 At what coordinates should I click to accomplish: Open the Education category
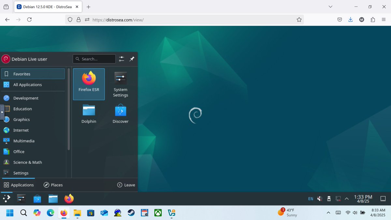pyautogui.click(x=33, y=109)
